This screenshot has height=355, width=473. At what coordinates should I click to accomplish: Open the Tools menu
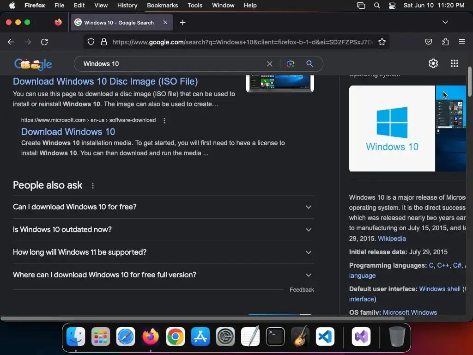(x=195, y=6)
